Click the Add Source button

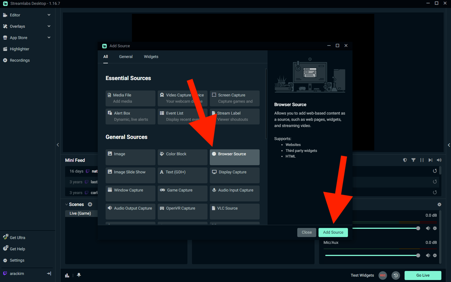click(x=333, y=232)
